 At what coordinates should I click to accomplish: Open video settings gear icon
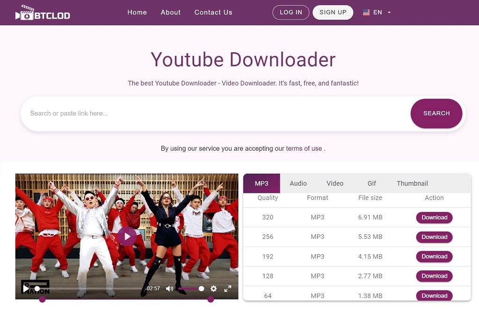(213, 288)
